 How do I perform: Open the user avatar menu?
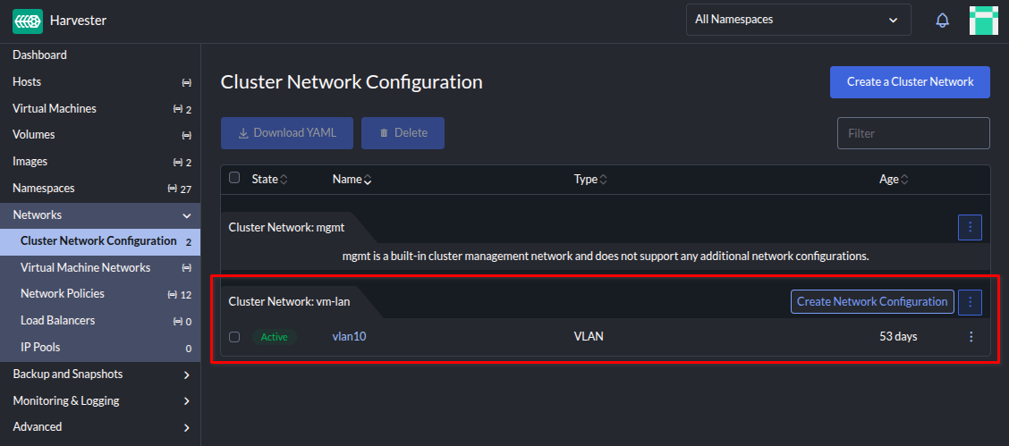(983, 21)
